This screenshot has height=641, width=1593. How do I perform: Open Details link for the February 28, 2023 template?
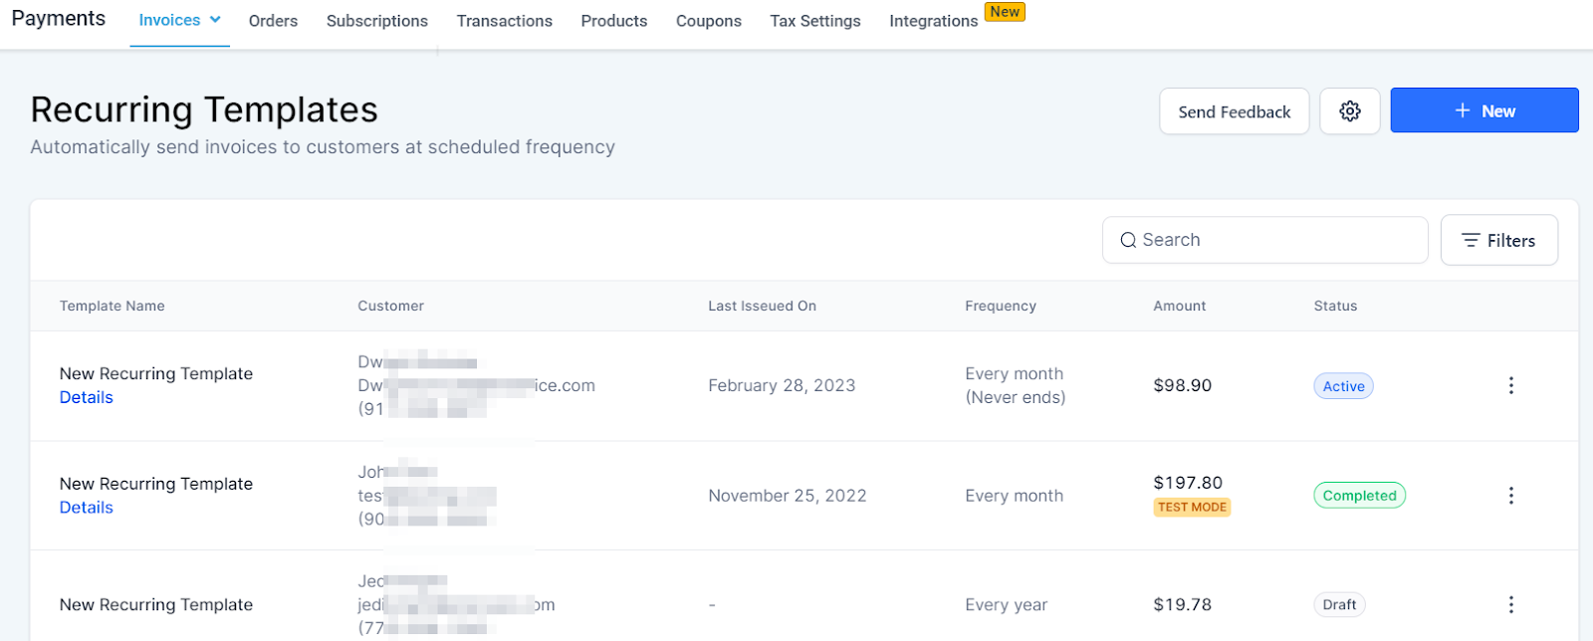coord(87,397)
